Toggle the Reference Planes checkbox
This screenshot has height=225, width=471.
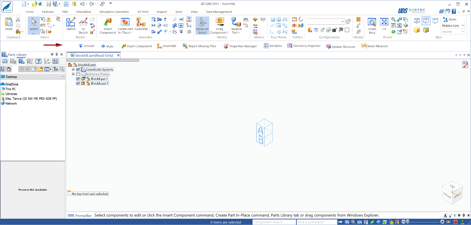coord(78,74)
